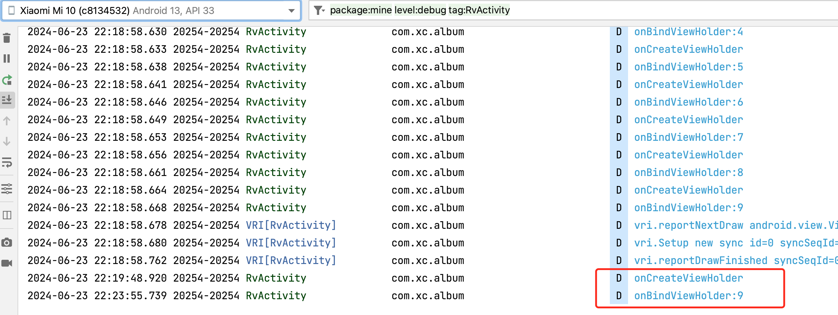Select the VRI[RvActivity] tag at 22:18:58.680
Screen dimensions: 838x315
click(x=290, y=243)
